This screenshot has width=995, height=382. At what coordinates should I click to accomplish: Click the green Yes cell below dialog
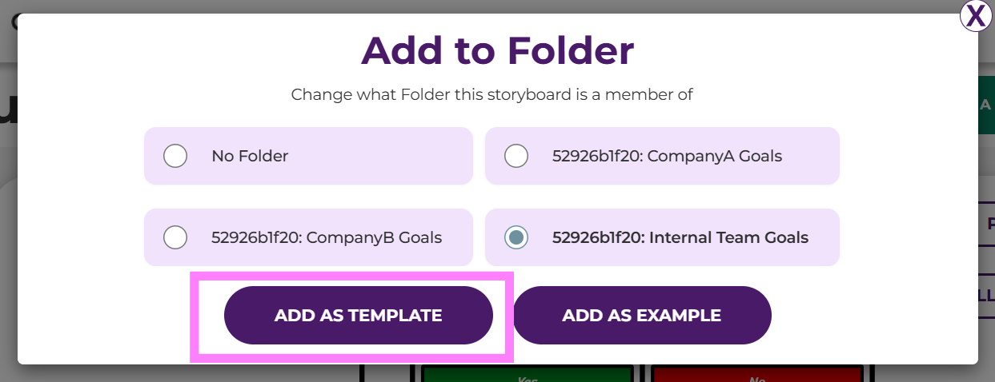pyautogui.click(x=527, y=375)
